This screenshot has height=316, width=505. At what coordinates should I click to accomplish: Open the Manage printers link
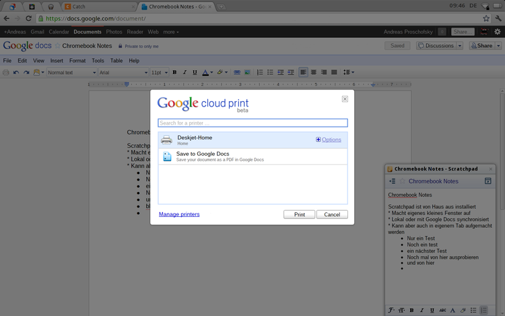(x=179, y=214)
